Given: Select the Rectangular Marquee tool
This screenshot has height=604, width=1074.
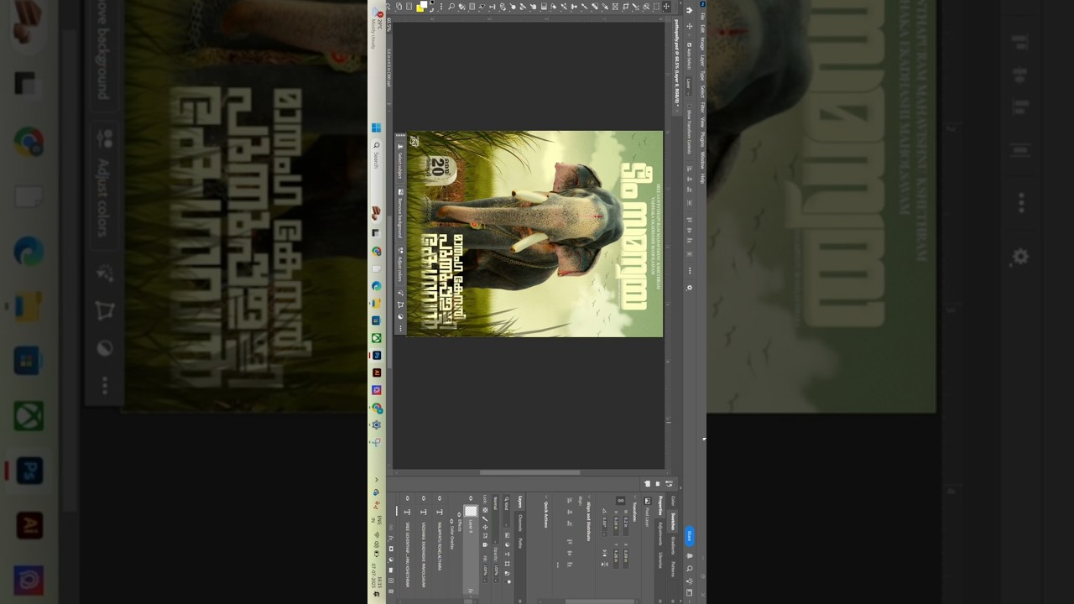Looking at the screenshot, I should (x=656, y=6).
